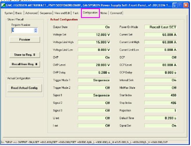The image size is (191, 146).
Task: Switch to the System tab
Action: click(x=8, y=13)
